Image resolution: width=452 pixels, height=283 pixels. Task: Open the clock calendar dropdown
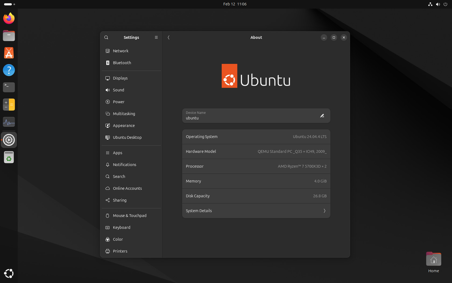tap(235, 4)
